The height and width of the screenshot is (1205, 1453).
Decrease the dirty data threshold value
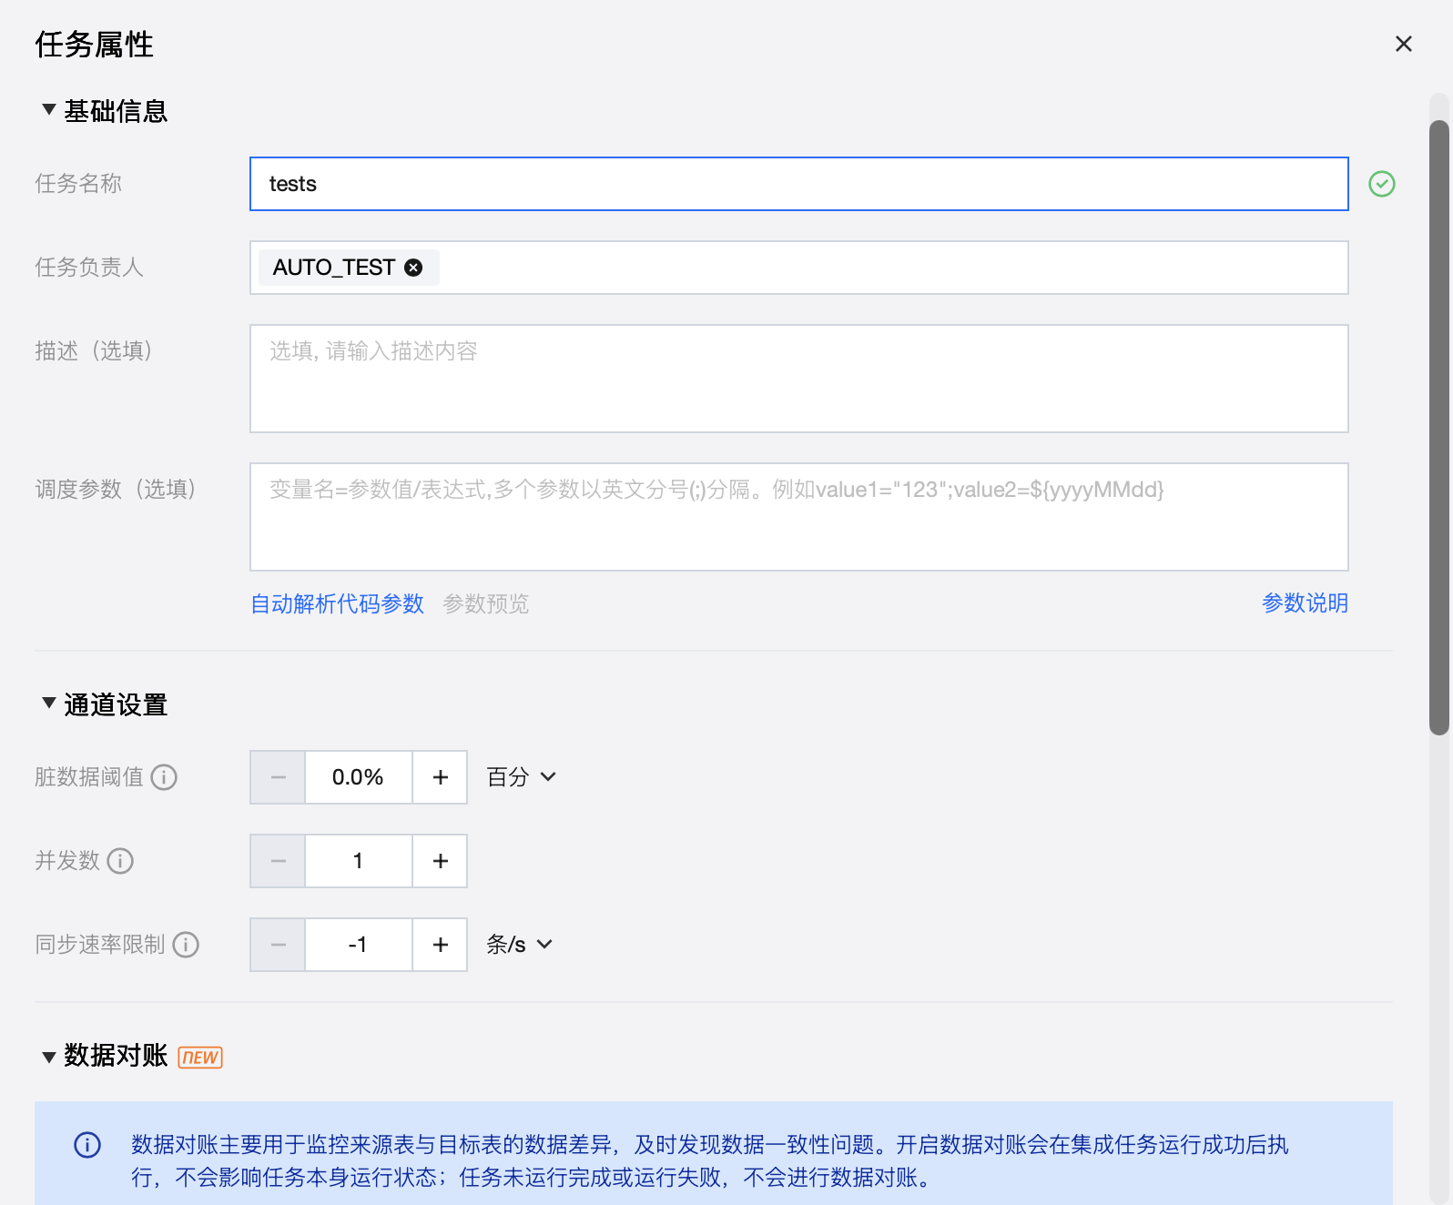[278, 777]
